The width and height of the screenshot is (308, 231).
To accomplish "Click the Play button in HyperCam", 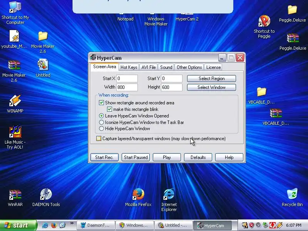I will [x=167, y=157].
